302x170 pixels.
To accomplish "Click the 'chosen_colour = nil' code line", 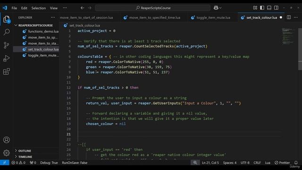I will [106, 124].
